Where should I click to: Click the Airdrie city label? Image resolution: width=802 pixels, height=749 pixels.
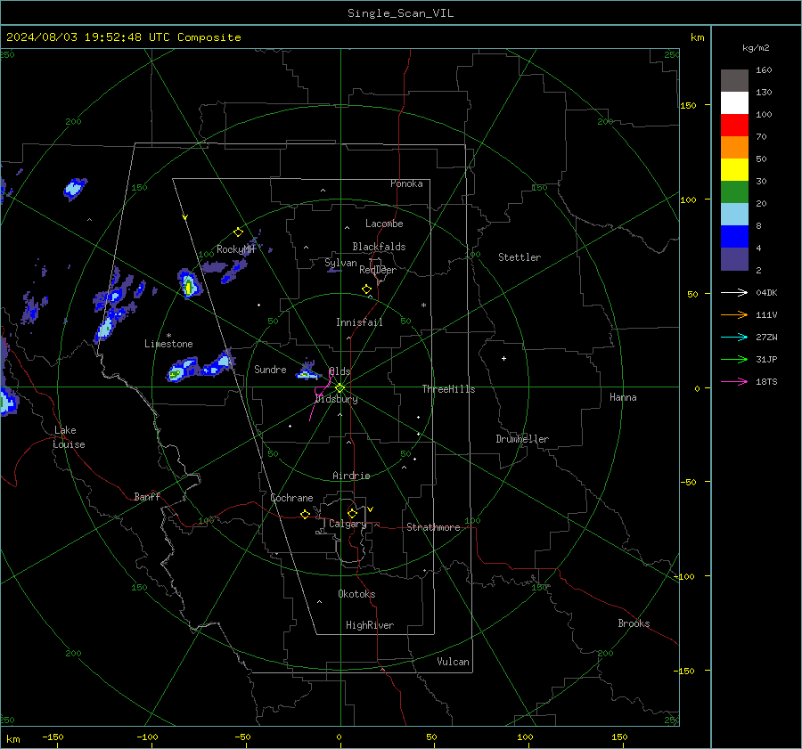click(x=351, y=476)
